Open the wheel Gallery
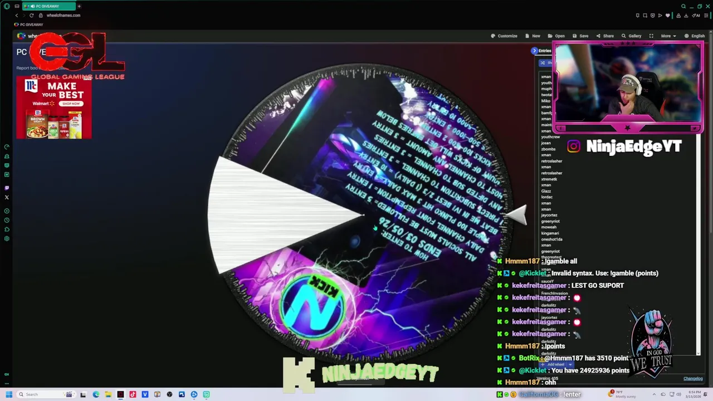The height and width of the screenshot is (401, 713). (x=632, y=36)
